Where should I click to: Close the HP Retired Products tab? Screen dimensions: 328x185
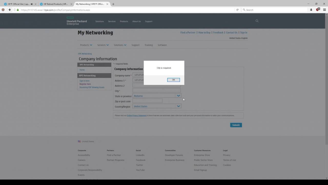click(x=71, y=4)
